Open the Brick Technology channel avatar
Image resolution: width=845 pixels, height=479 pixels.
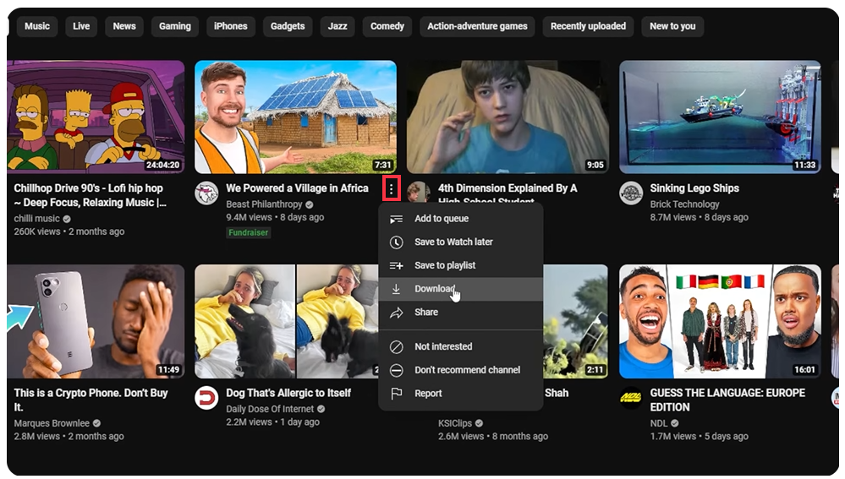[x=630, y=193]
